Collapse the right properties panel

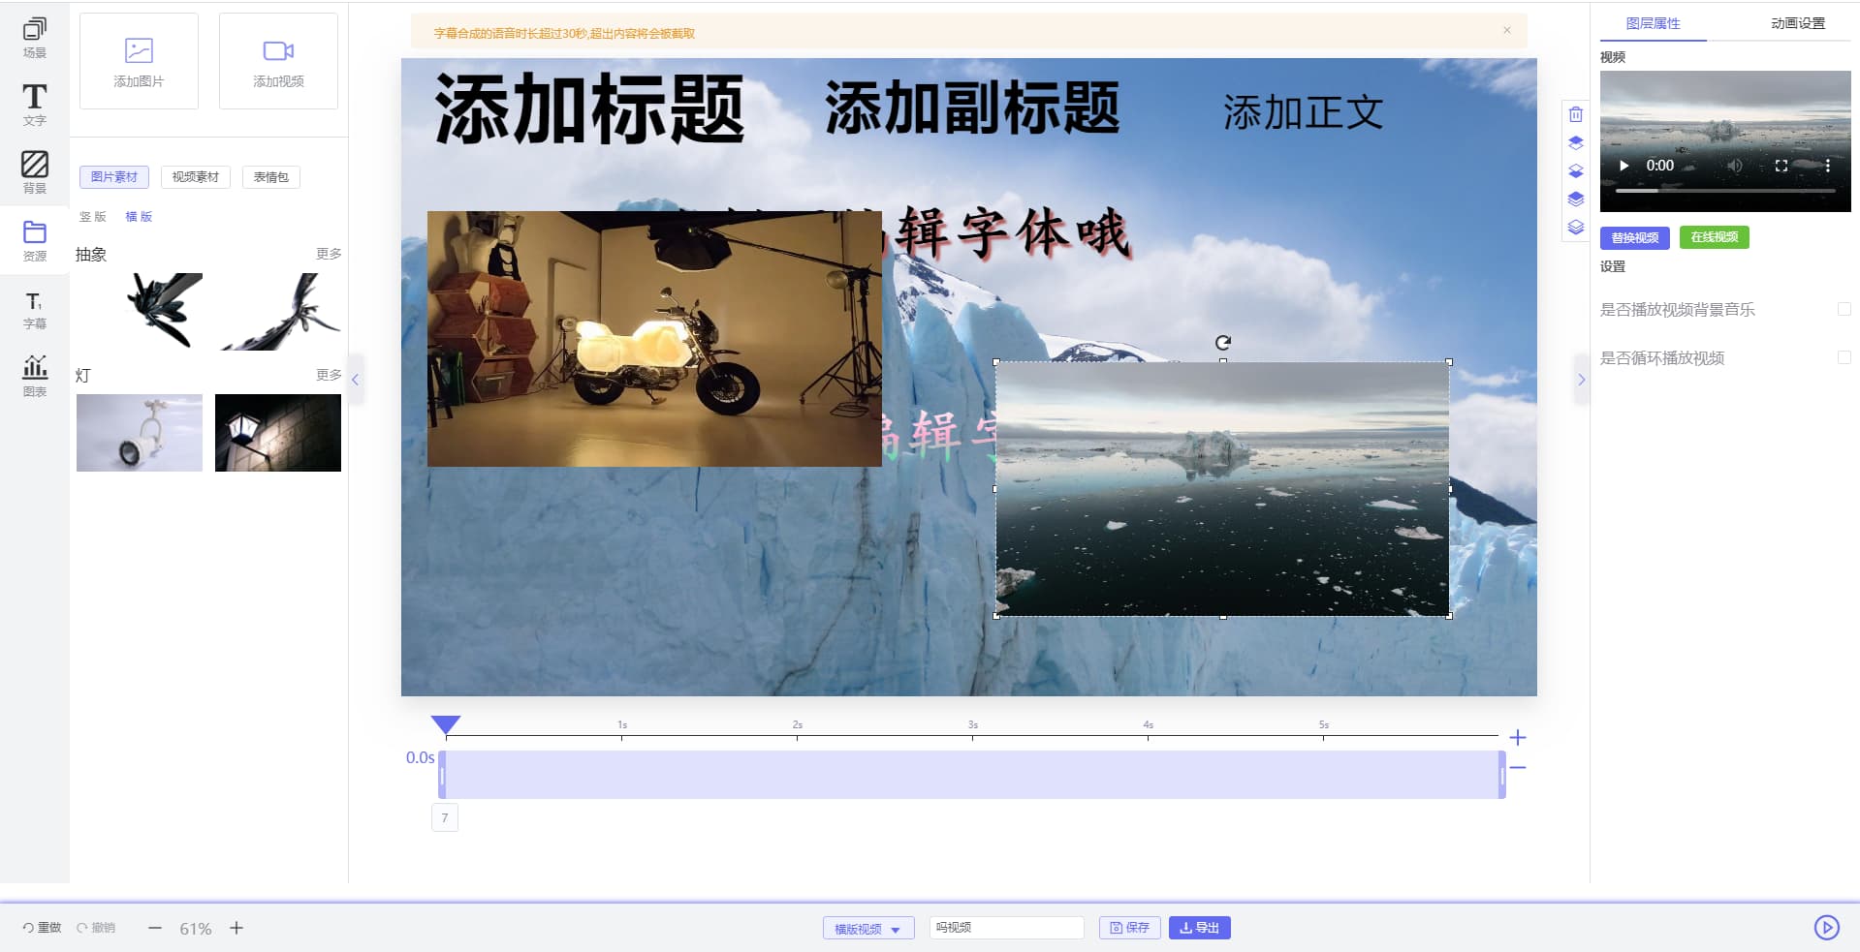(x=1581, y=380)
